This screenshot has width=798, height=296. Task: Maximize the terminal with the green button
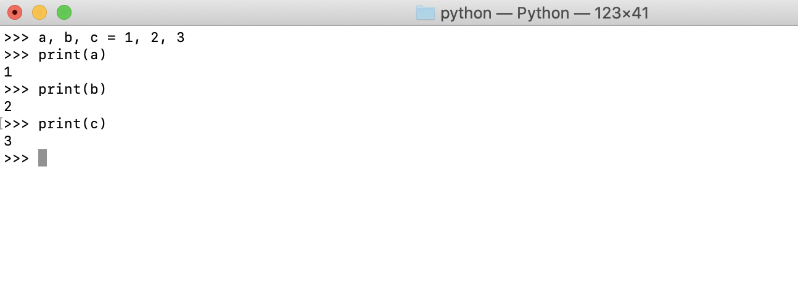pos(64,12)
